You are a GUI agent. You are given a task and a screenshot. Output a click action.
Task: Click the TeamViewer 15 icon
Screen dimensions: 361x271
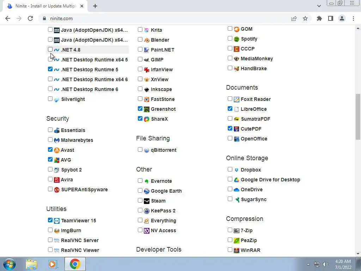coord(57,221)
